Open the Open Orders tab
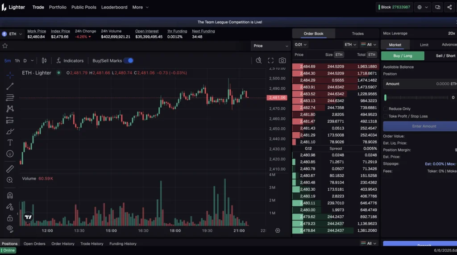Screen dimensions: 457x255 click(x=34, y=244)
